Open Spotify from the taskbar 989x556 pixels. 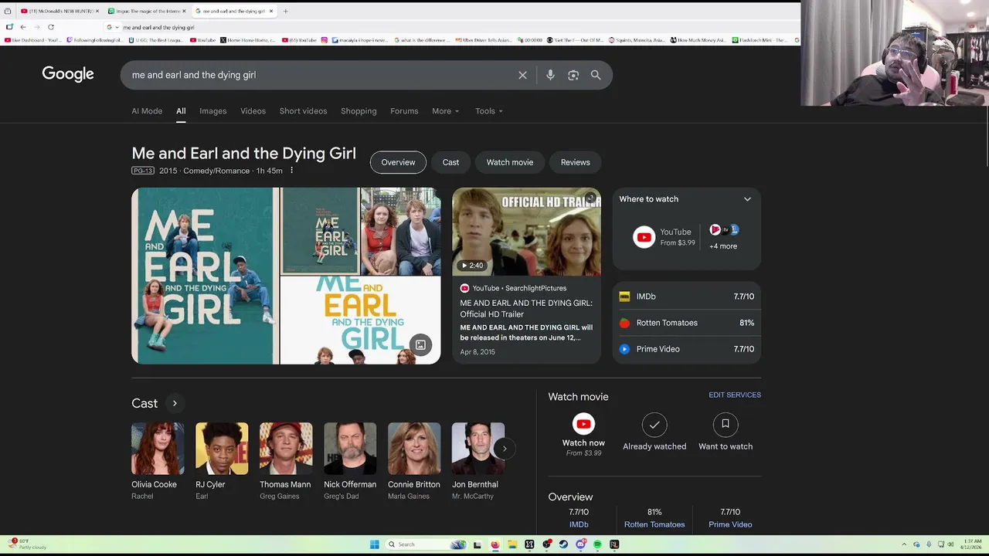tap(597, 544)
